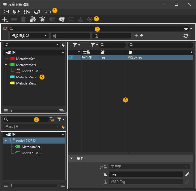Select the node#712812 outlined tag item

tap(32, 153)
